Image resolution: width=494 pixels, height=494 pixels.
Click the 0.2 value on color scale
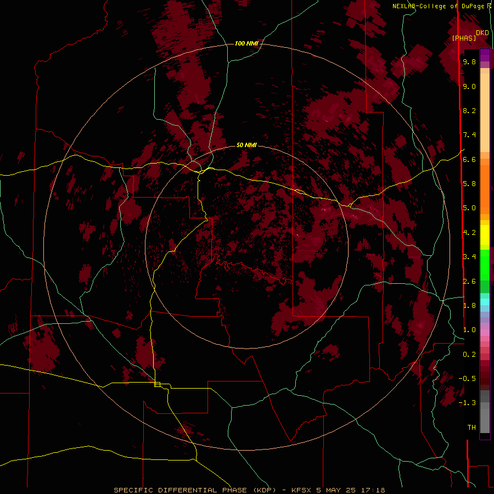tap(469, 355)
